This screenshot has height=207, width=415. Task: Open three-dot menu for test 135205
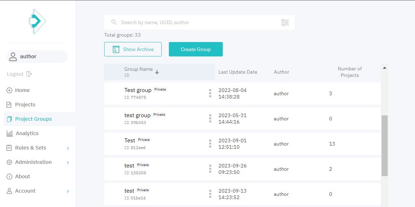pos(210,169)
